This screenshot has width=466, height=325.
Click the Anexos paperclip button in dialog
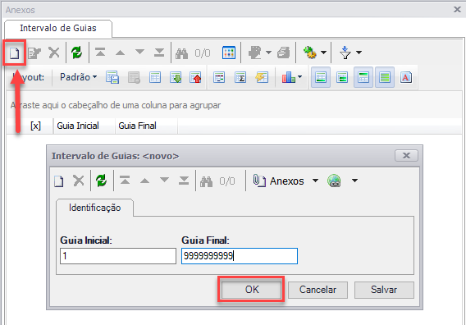[278, 181]
